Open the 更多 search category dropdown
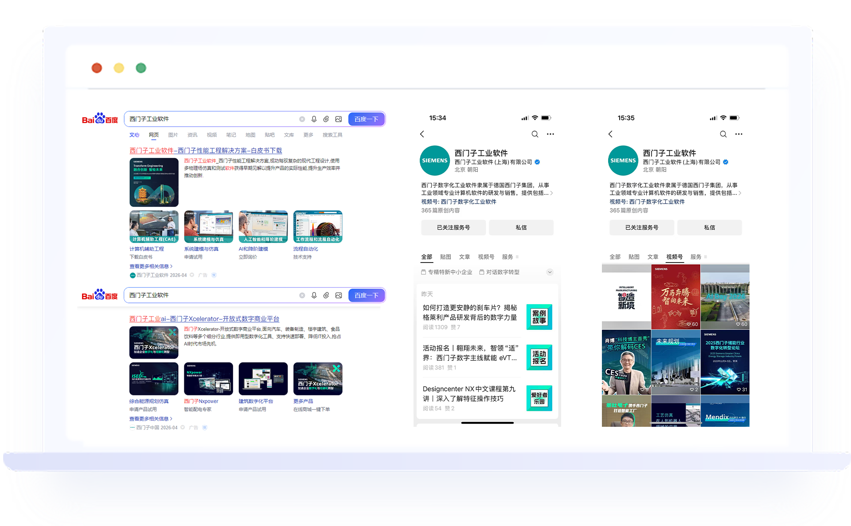851x526 pixels. point(308,135)
